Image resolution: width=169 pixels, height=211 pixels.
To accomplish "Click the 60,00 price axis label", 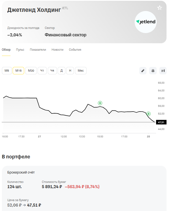I will [x=161, y=98].
